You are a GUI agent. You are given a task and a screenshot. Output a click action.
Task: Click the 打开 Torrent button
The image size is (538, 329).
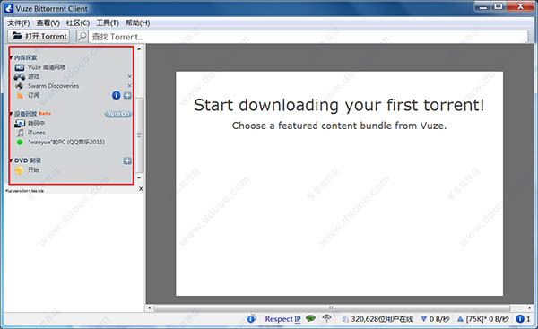coord(39,36)
